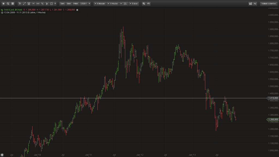Select the horizontal line tool
This screenshot has height=157, width=279.
tap(33, 4)
